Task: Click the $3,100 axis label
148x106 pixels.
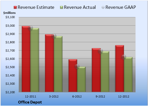Action: click(x=10, y=17)
